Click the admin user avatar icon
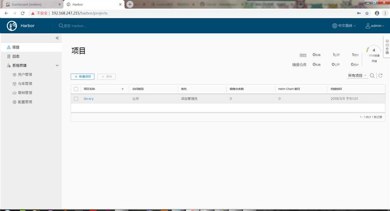The height and width of the screenshot is (211, 390). tap(368, 26)
